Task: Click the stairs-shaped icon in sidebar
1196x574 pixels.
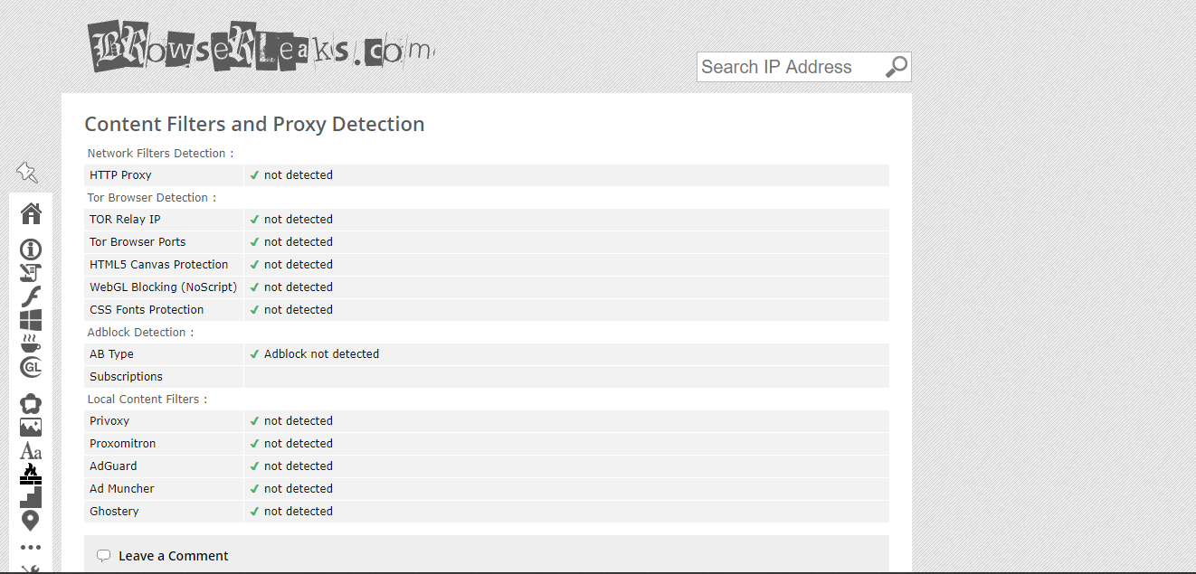Action: click(31, 496)
